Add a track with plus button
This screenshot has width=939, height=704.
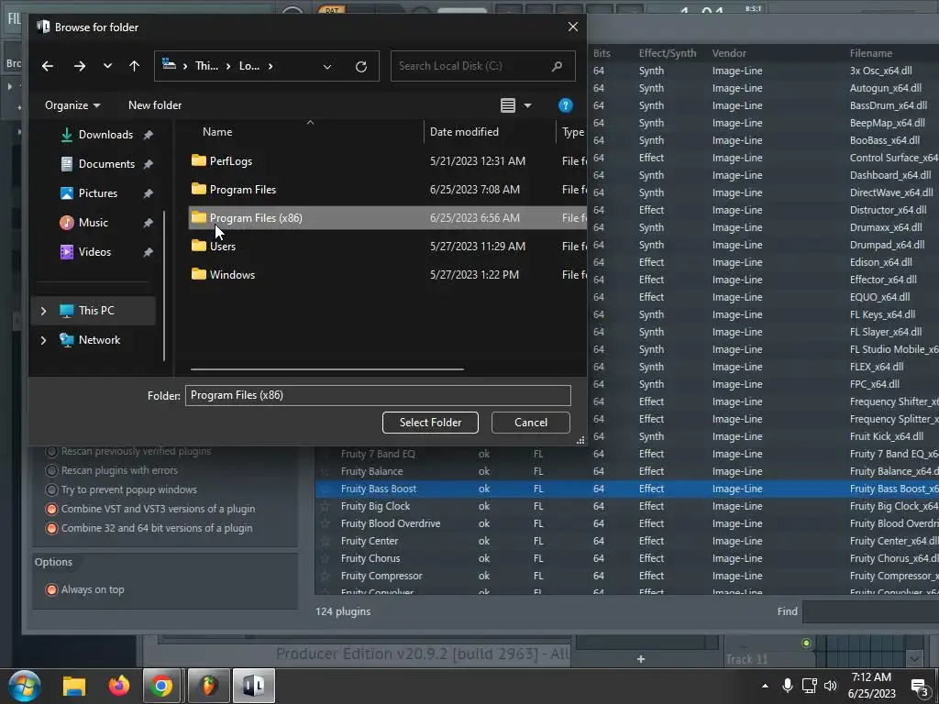point(641,659)
